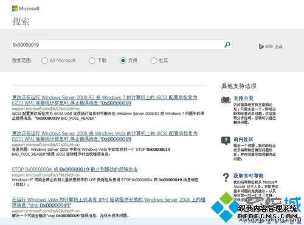Viewport: 304px width, 225px height.
Task: Open the IPMI driver Windows Vista result
Action: pyautogui.click(x=109, y=202)
